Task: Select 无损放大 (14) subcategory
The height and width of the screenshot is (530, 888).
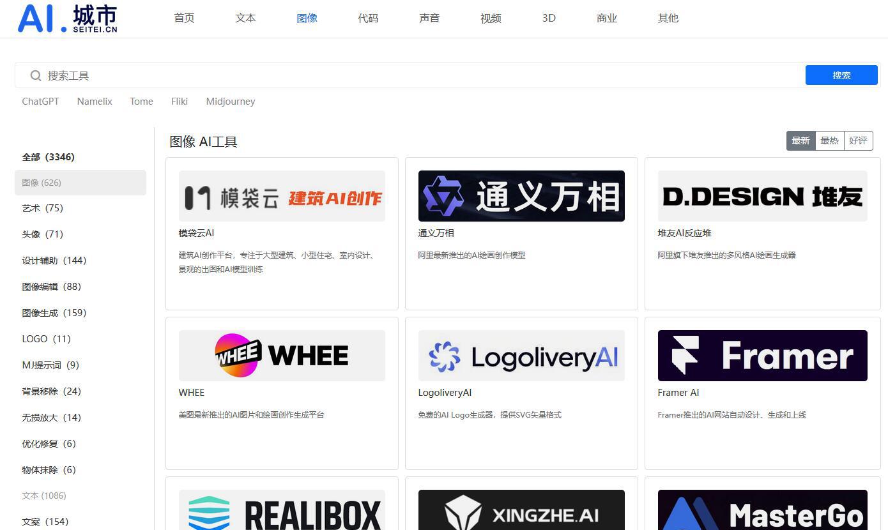Action: [52, 418]
